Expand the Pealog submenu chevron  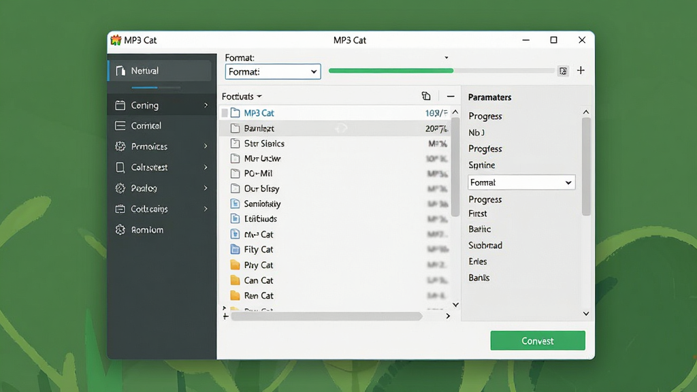[x=206, y=188]
